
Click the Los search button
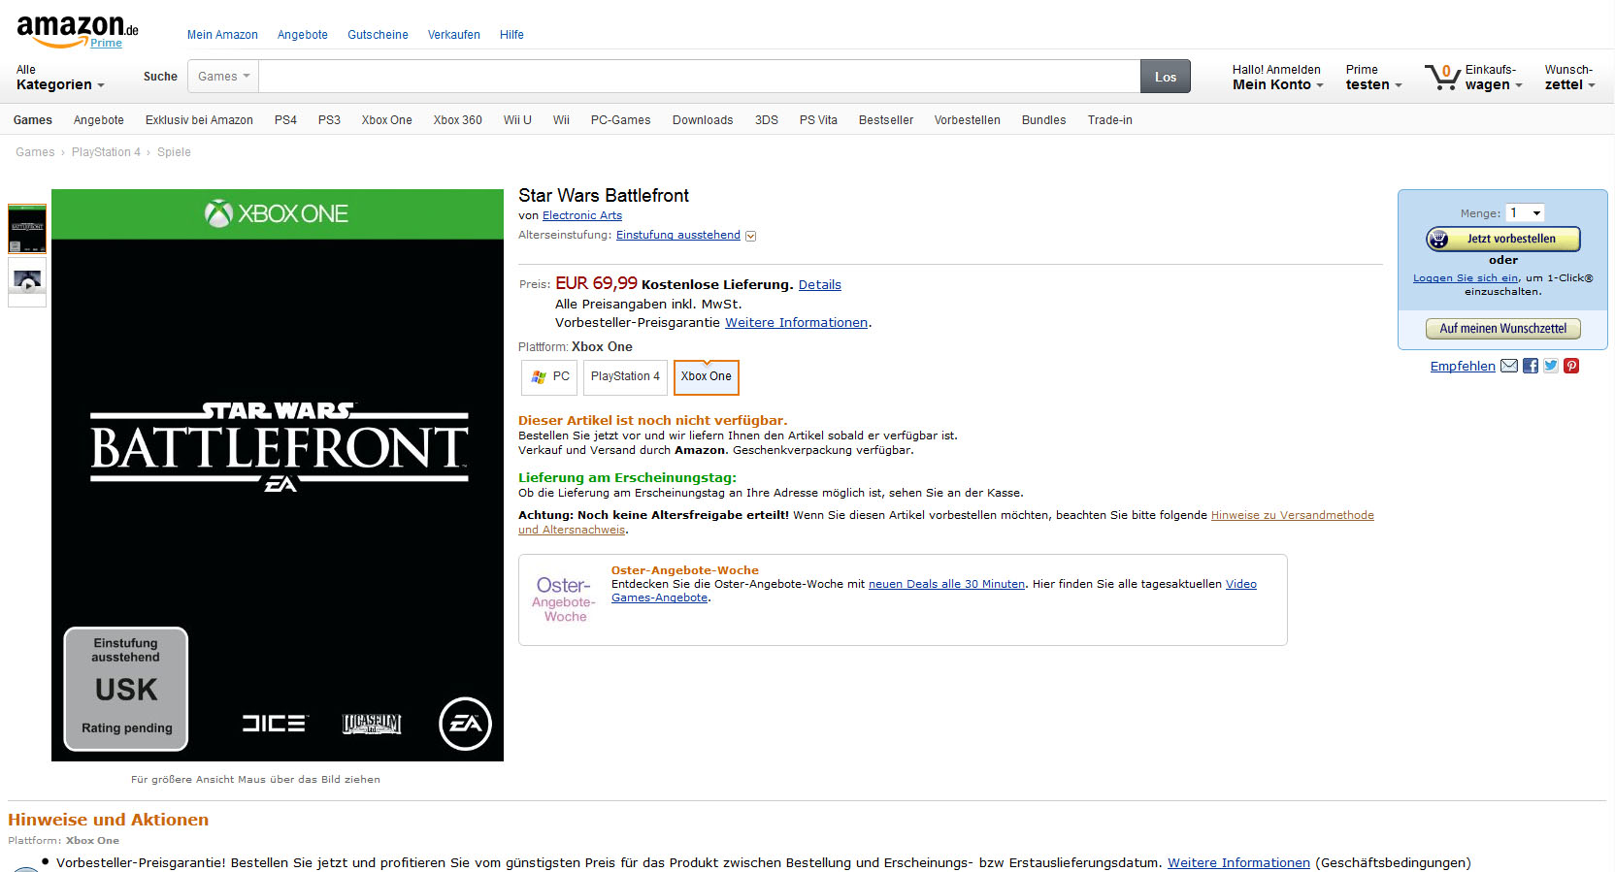click(1166, 77)
